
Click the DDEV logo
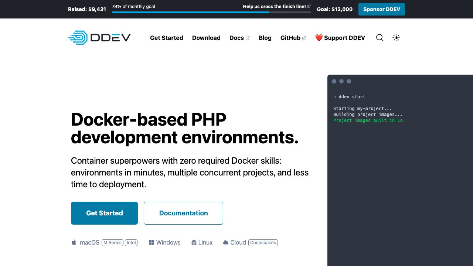coord(99,38)
